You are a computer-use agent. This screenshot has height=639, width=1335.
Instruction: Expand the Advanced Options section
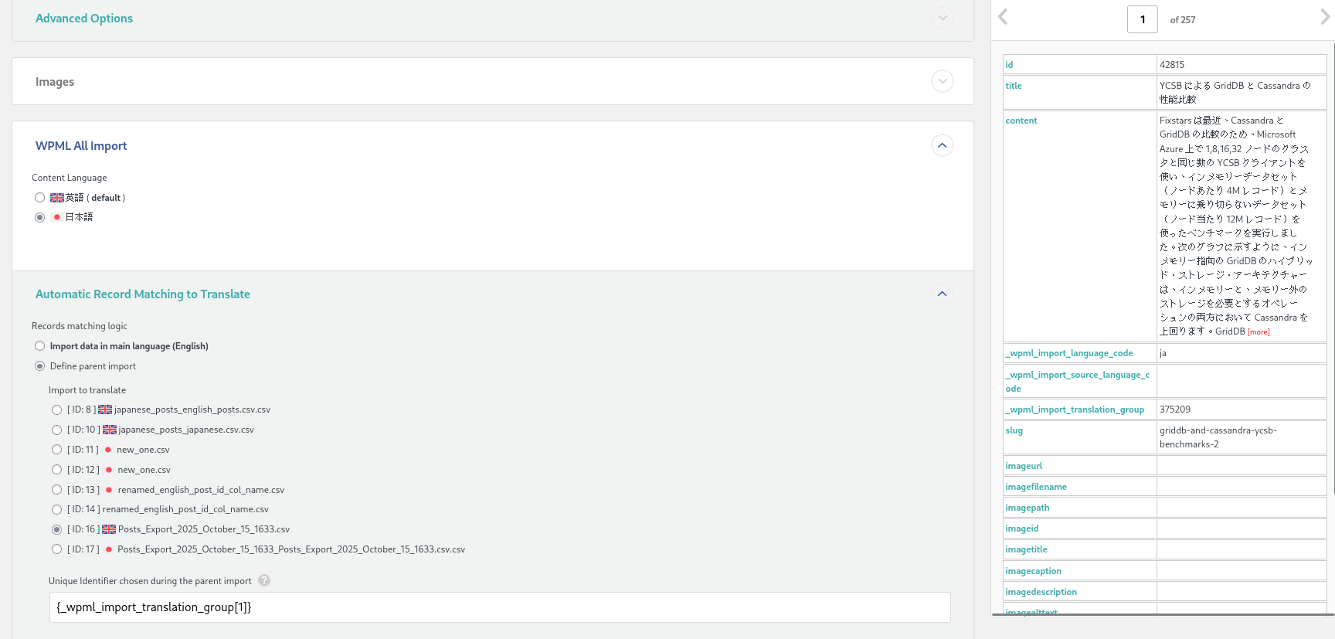942,18
